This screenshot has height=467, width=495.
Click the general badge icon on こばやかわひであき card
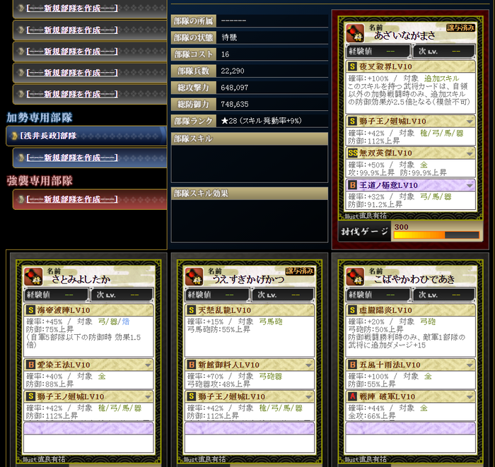355,276
